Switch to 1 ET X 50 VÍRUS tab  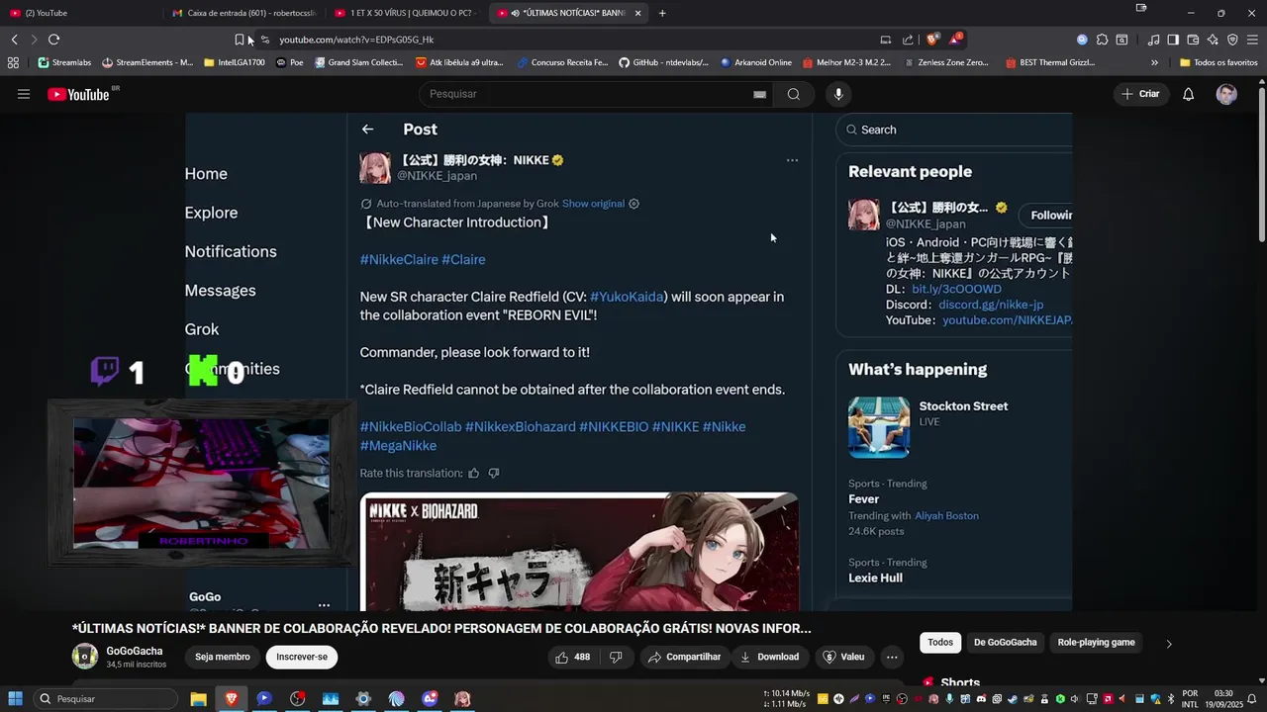408,13
